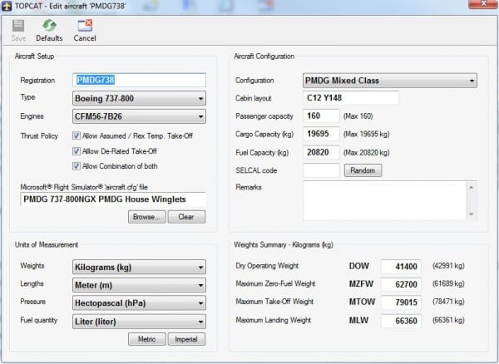Click the TOPCAT title bar app icon
This screenshot has height=364, width=499.
[x=7, y=7]
